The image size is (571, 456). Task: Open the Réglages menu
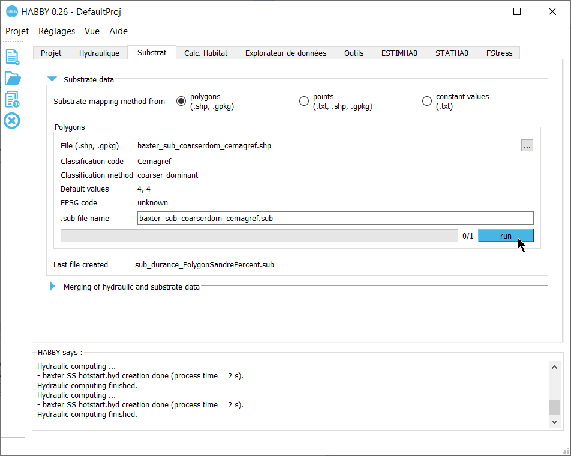[56, 31]
